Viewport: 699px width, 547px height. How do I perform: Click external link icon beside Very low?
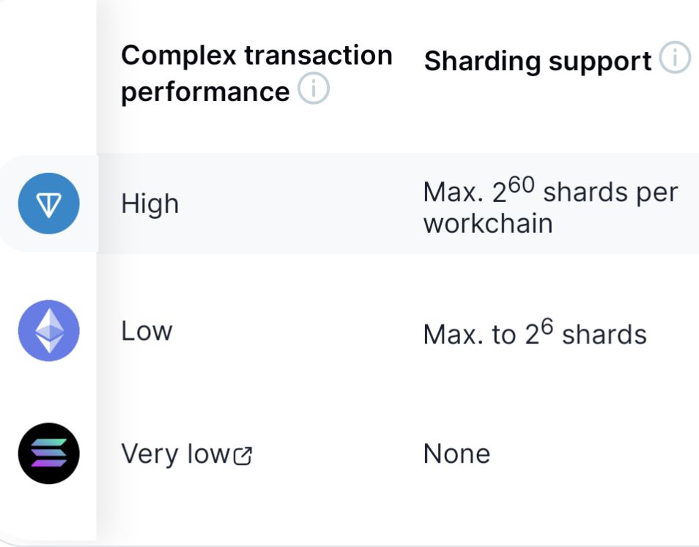[243, 457]
